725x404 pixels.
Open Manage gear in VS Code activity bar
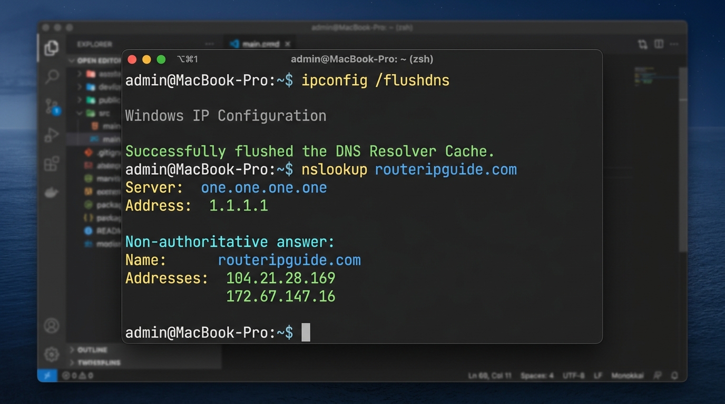pos(52,354)
